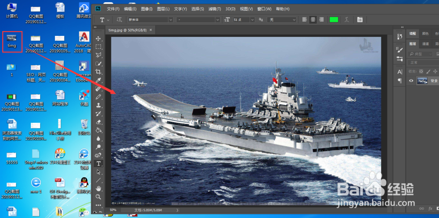The height and width of the screenshot is (218, 439).
Task: Select the Line tool
Action: point(98,180)
